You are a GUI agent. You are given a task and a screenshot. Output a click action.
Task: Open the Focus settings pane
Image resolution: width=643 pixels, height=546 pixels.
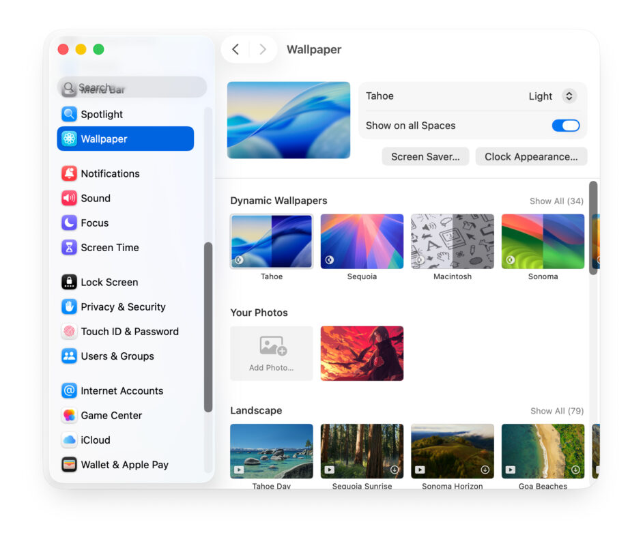126,222
